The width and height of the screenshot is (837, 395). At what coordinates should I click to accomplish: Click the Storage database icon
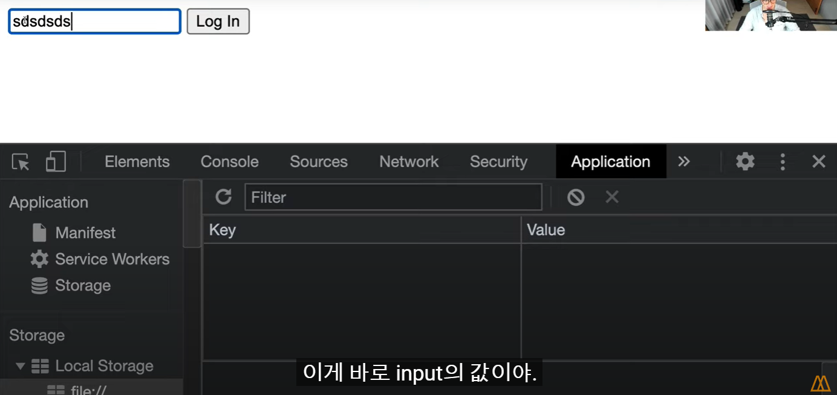click(x=39, y=286)
